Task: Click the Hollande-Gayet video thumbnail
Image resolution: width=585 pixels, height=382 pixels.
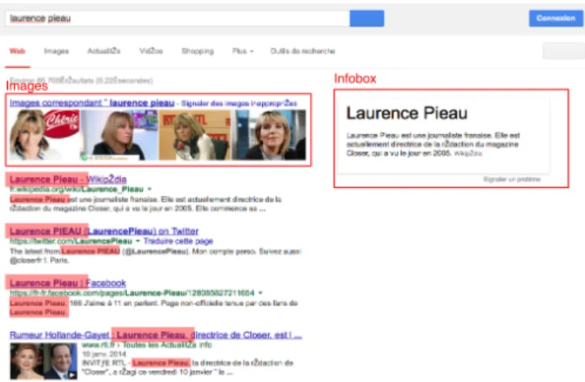Action: tap(44, 362)
